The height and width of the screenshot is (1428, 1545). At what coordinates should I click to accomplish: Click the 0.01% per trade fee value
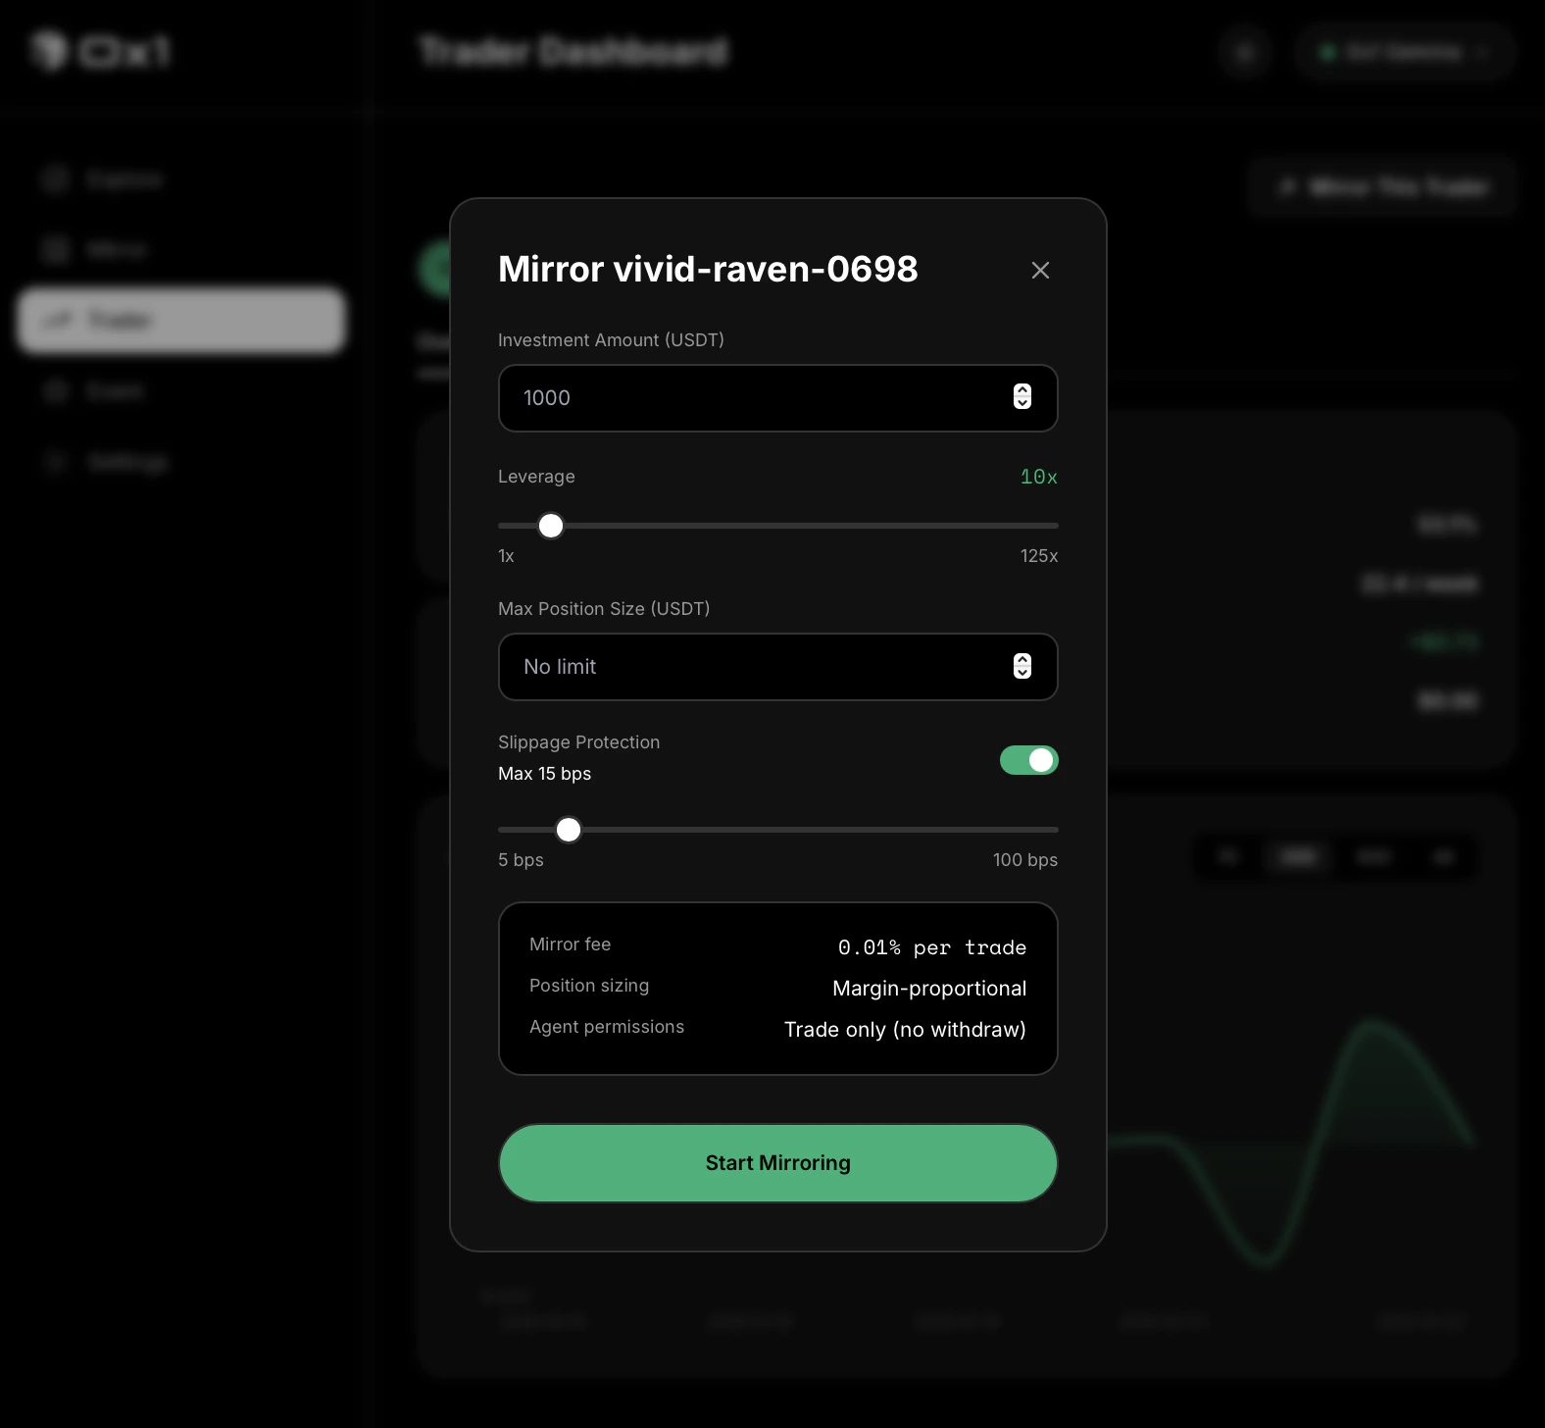(x=932, y=947)
